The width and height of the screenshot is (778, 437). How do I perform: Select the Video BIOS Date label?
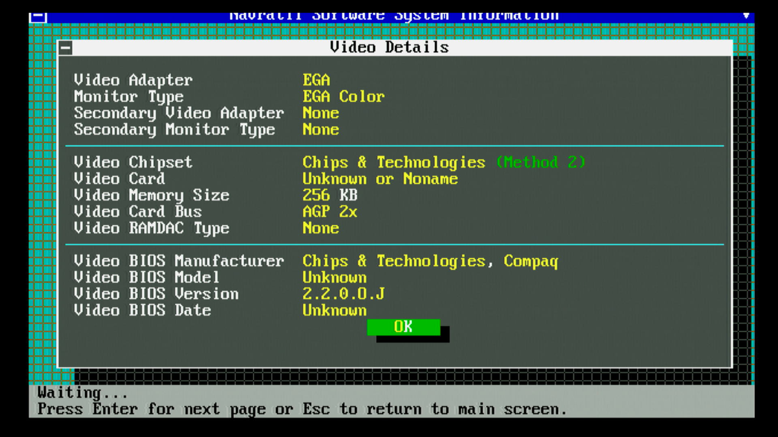[x=142, y=310]
